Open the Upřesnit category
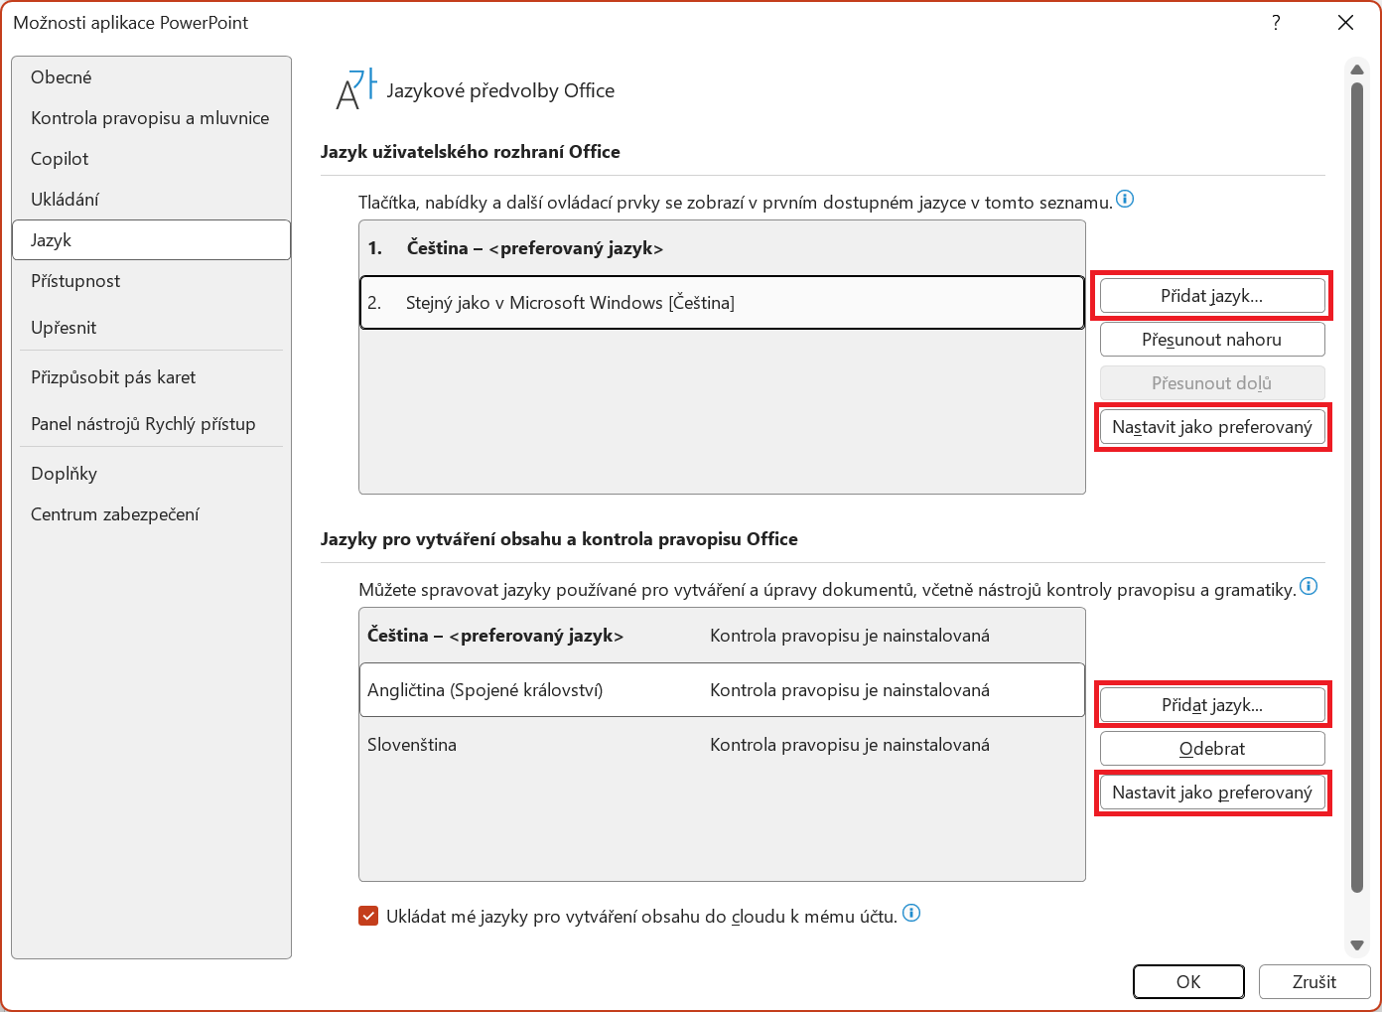Viewport: 1382px width, 1012px height. [151, 328]
